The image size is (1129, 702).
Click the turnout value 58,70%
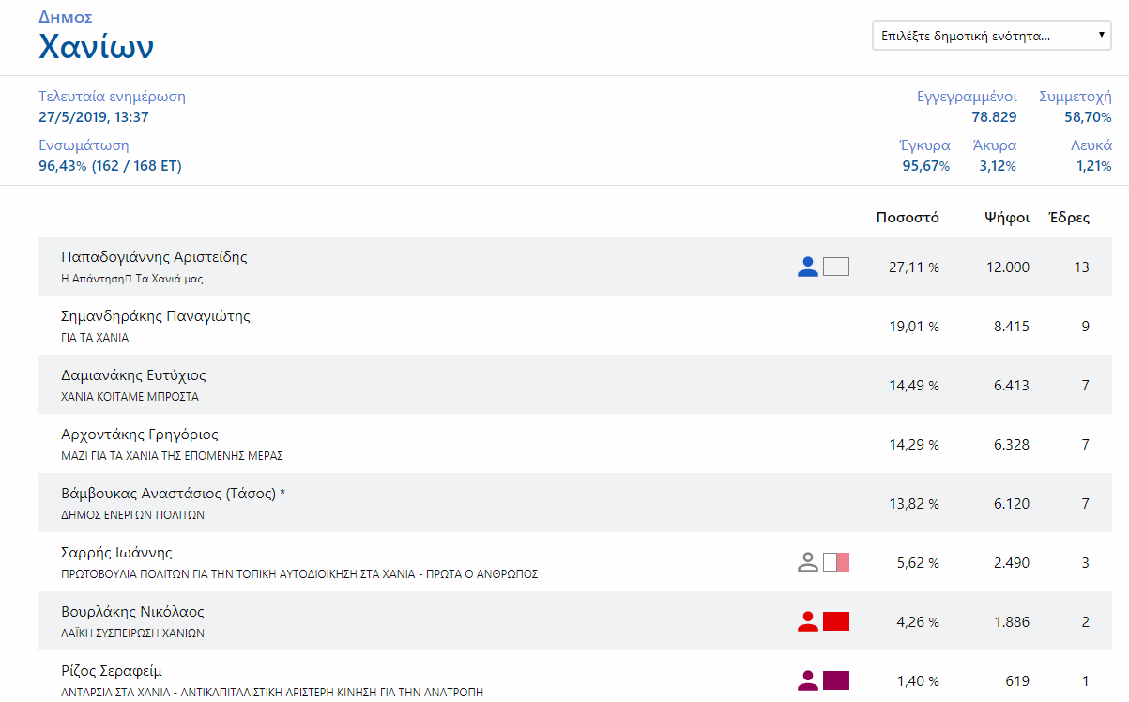pyautogui.click(x=1088, y=117)
